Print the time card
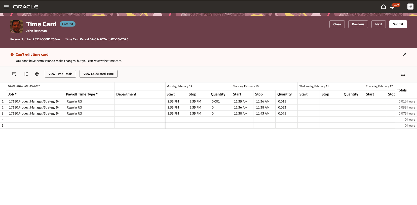Image resolution: width=417 pixels, height=205 pixels. pyautogui.click(x=37, y=74)
